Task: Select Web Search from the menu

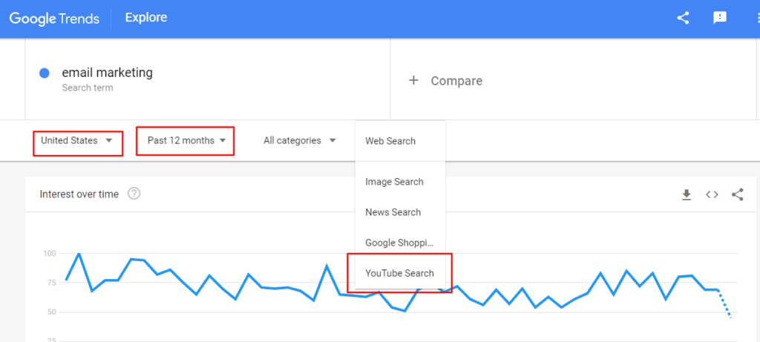Action: (x=390, y=141)
